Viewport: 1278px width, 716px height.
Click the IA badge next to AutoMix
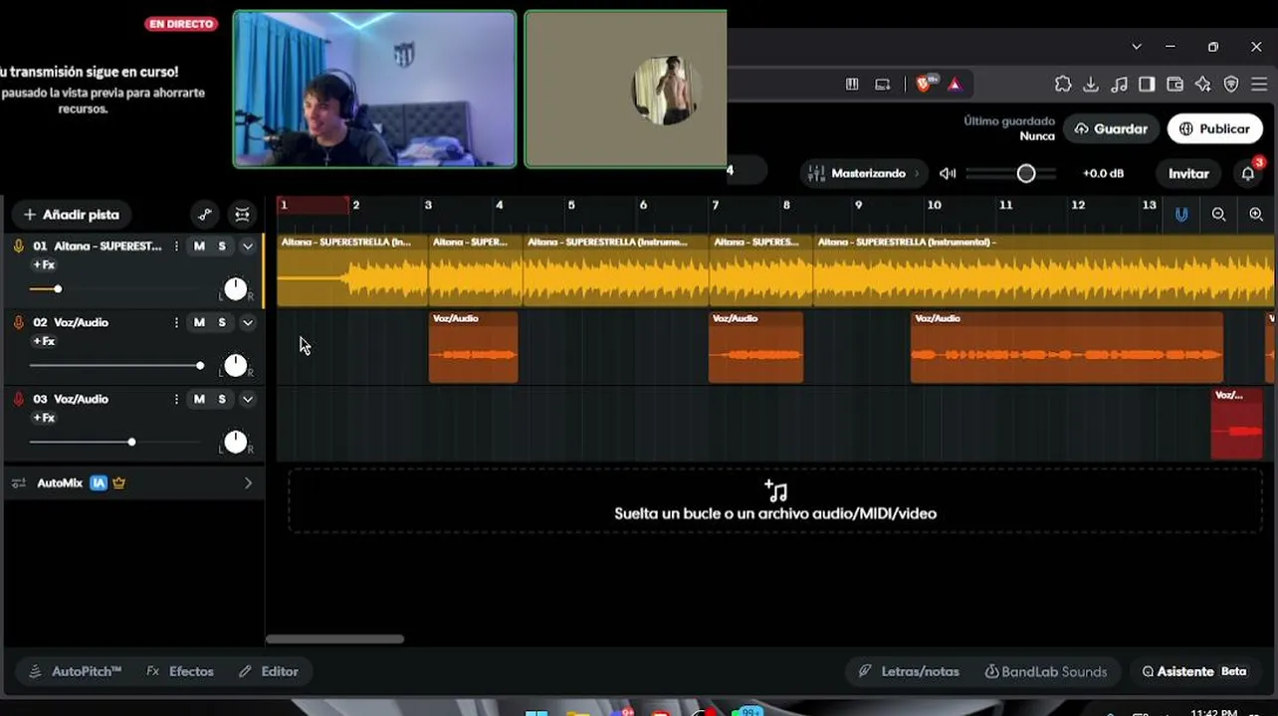(99, 483)
